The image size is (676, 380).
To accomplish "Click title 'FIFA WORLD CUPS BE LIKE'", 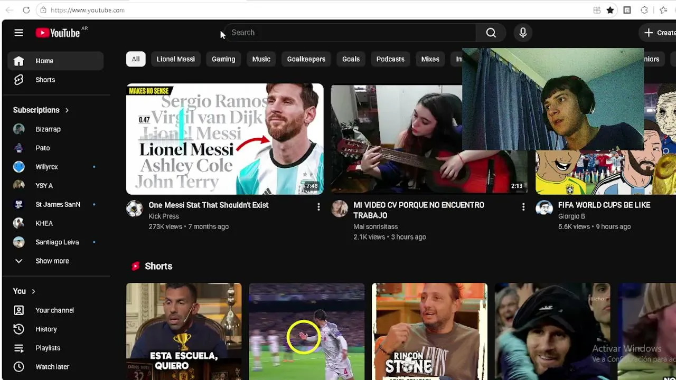I will (604, 205).
